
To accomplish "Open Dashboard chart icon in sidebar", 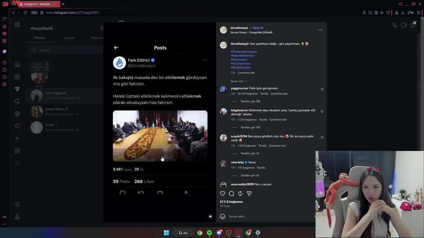I will click(17, 151).
